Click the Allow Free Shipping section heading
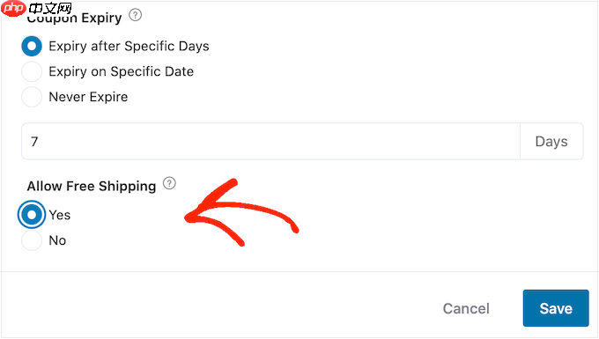The image size is (599, 339). click(x=92, y=187)
